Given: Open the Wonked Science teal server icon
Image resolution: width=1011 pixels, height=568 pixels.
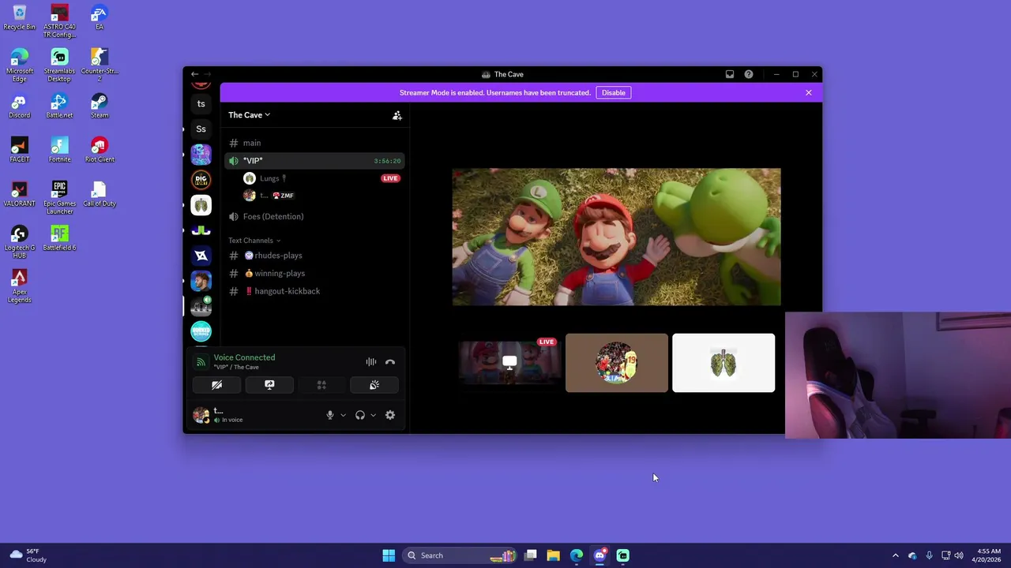Looking at the screenshot, I should point(201,331).
